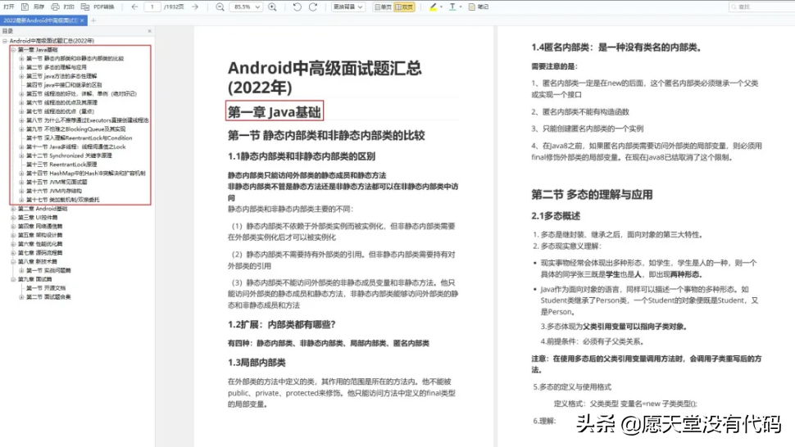The width and height of the screenshot is (795, 447).
Task: Click the heading 第二节 多态的理解与应用 on right page
Action: pos(592,194)
